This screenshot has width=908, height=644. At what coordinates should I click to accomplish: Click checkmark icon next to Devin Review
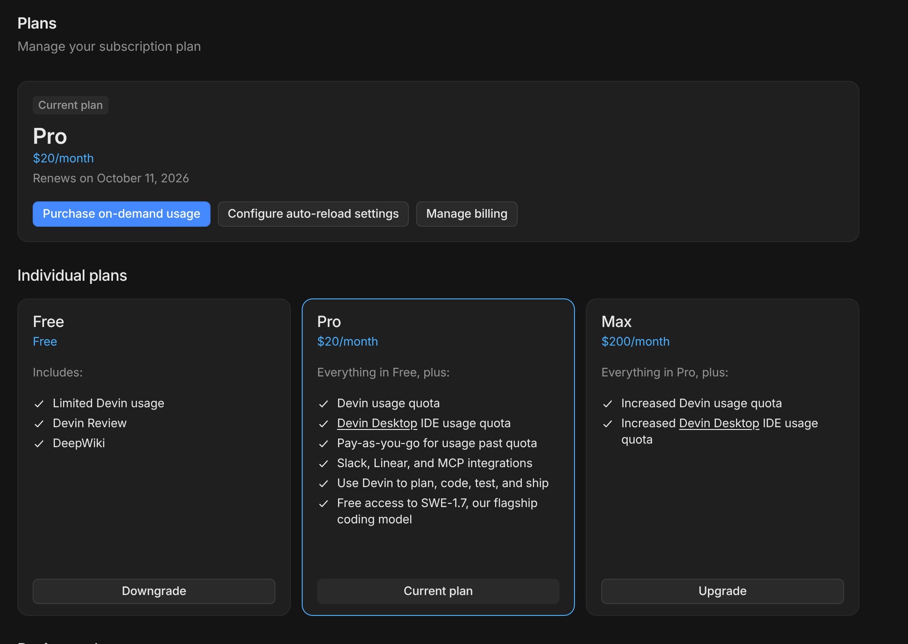point(39,424)
